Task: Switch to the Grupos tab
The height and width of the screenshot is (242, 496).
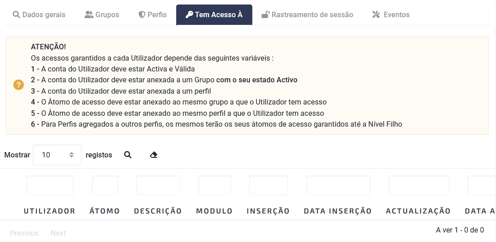Action: coord(102,14)
